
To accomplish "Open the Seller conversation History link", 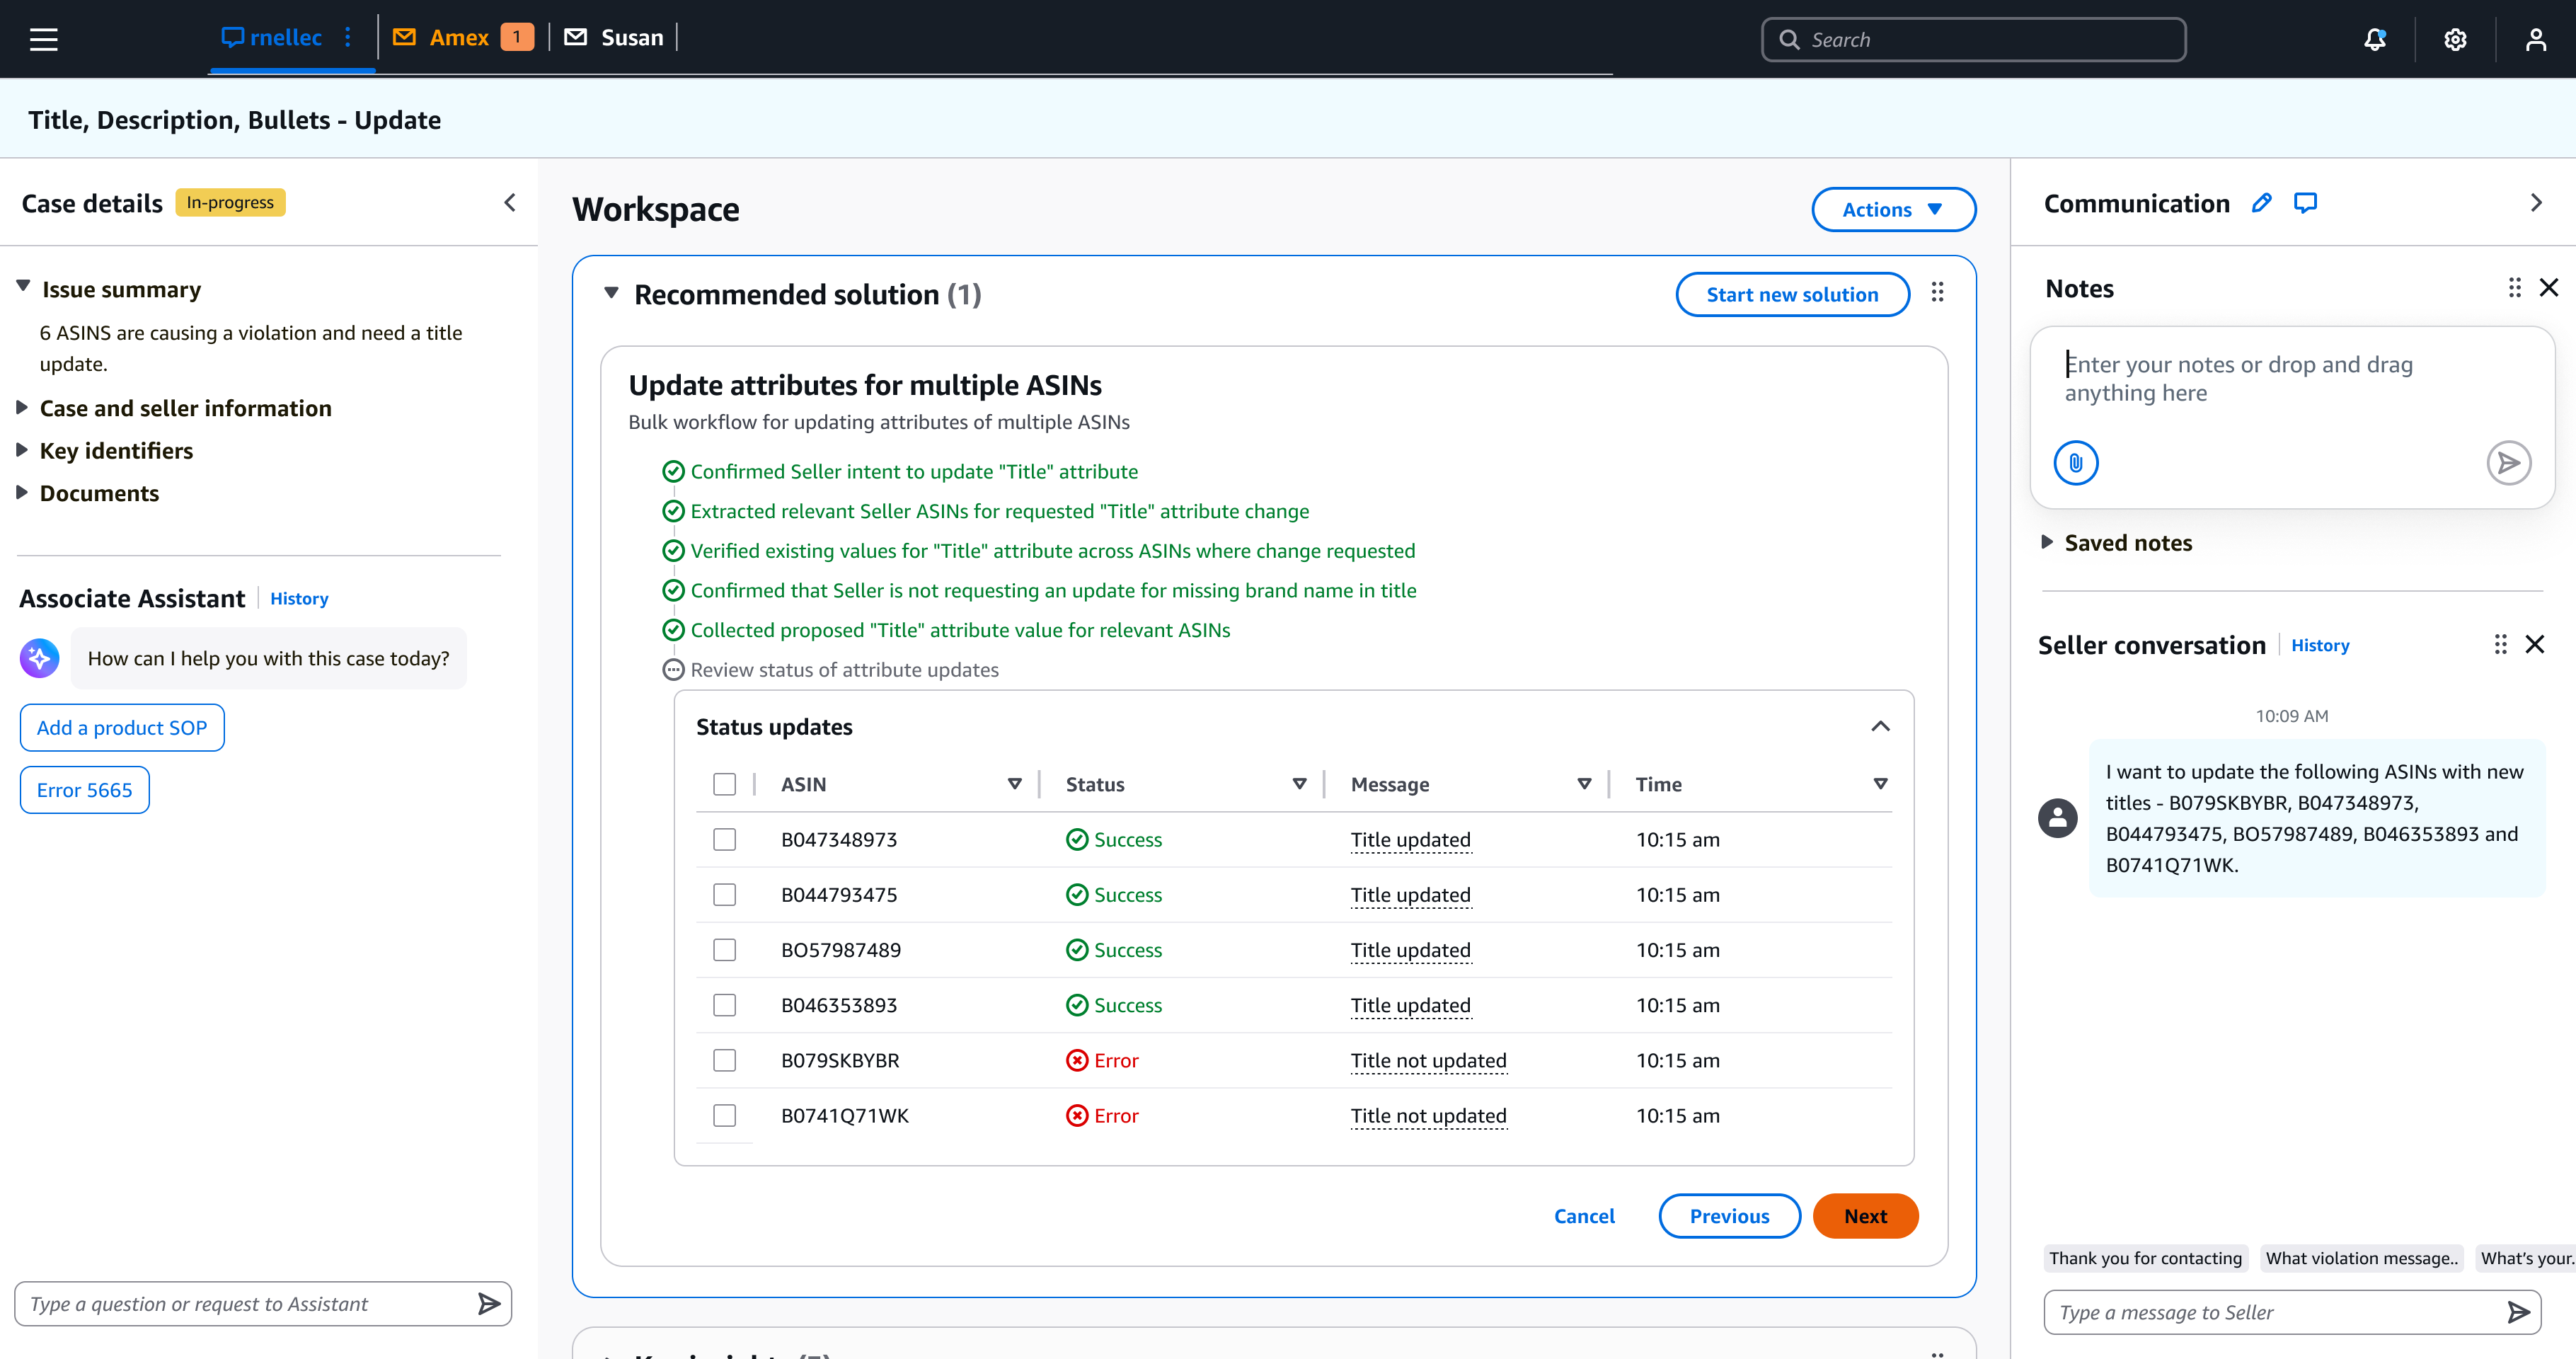I will coord(2320,645).
